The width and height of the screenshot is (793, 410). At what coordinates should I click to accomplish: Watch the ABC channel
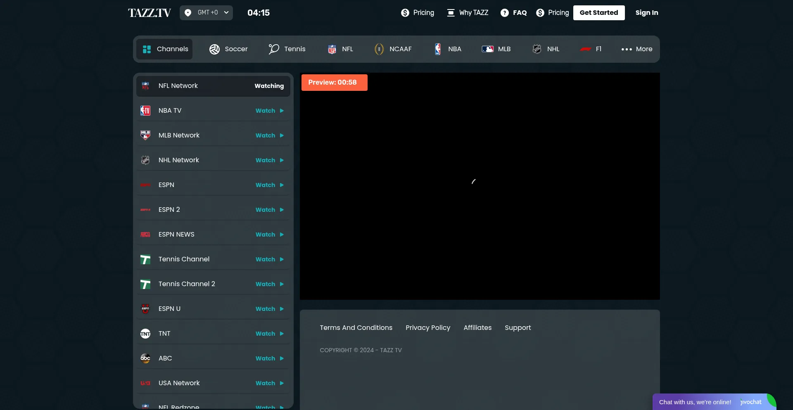coord(270,358)
